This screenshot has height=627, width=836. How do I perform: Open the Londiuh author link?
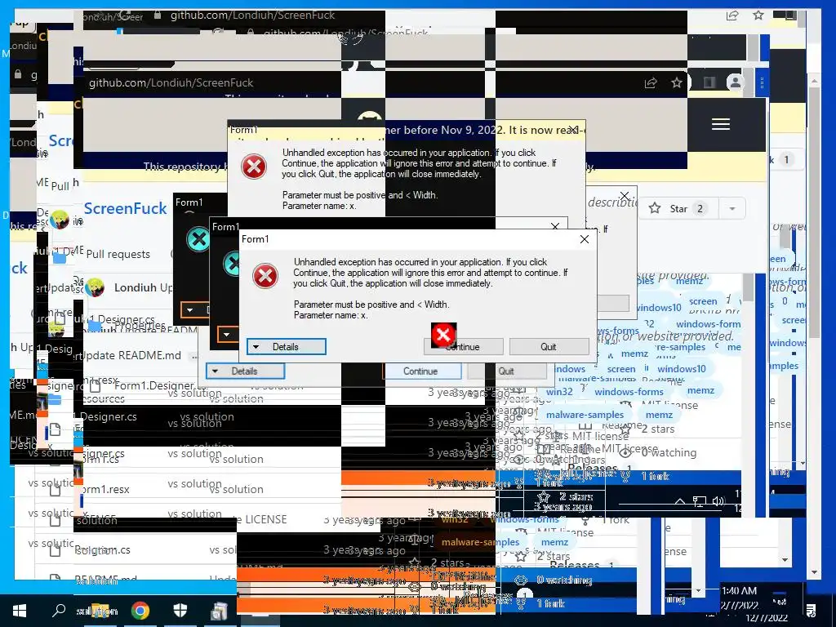point(135,287)
